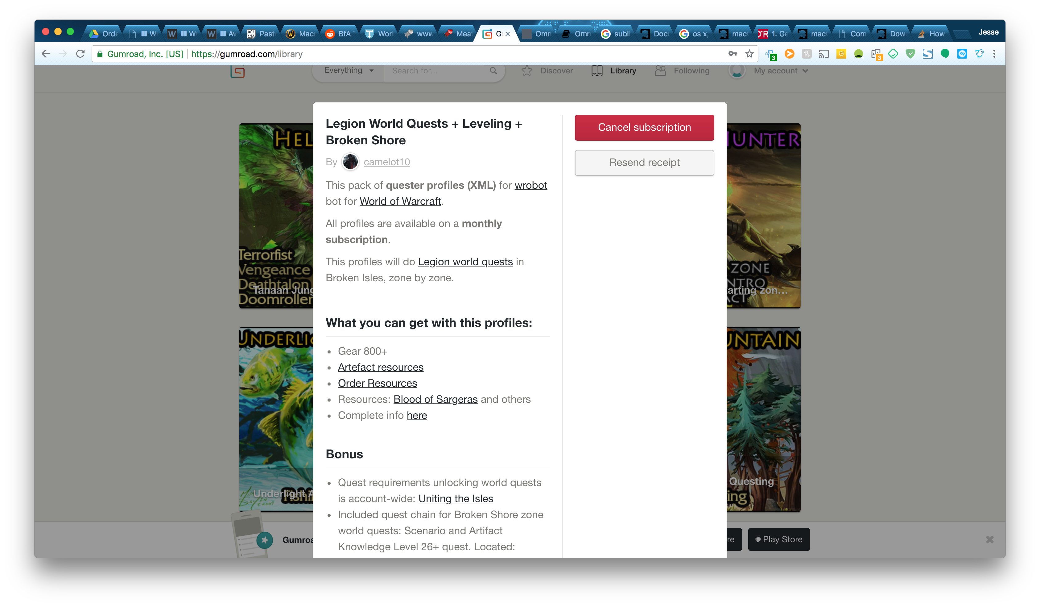Open a new tab with the blank tab button
Screen dimensions: 1040x607
pyautogui.click(x=962, y=34)
